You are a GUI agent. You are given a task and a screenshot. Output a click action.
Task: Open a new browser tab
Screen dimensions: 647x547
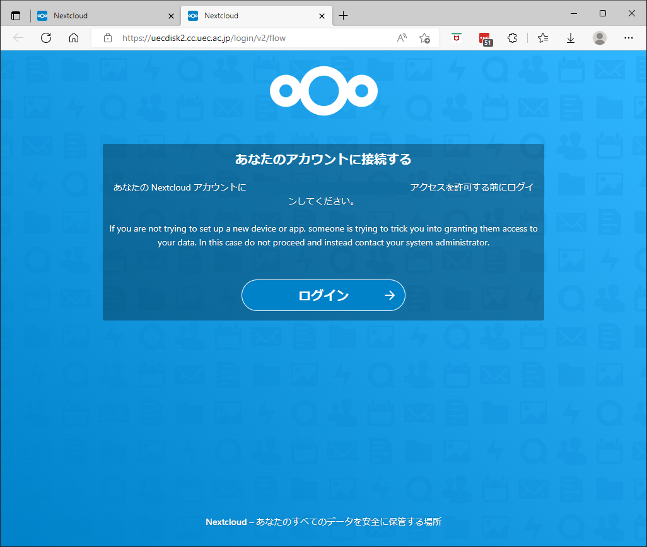[x=343, y=16]
